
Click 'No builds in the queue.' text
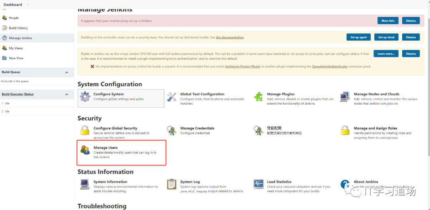[15, 81]
